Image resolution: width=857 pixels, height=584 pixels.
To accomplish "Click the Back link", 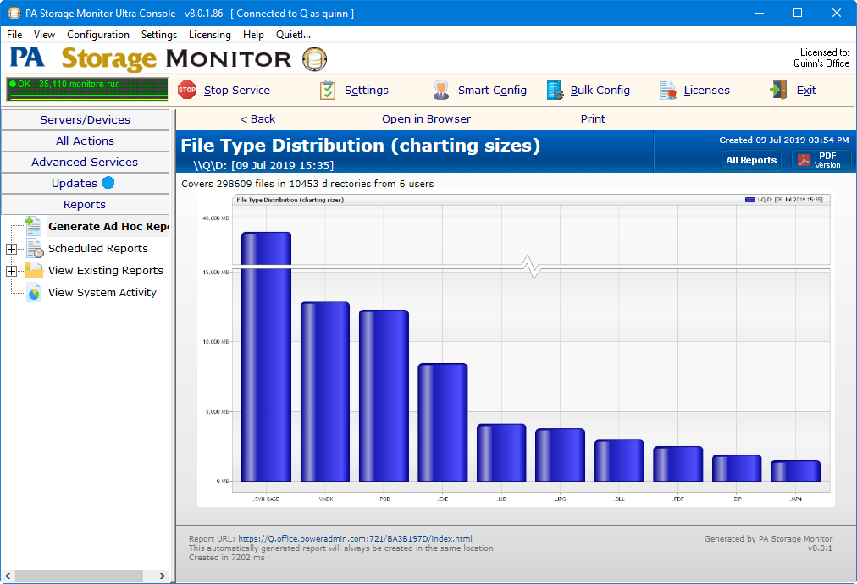I will (258, 119).
